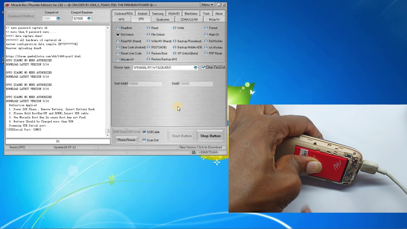Switch to the Blackberry tab
407x229 pixels.
(x=191, y=14)
